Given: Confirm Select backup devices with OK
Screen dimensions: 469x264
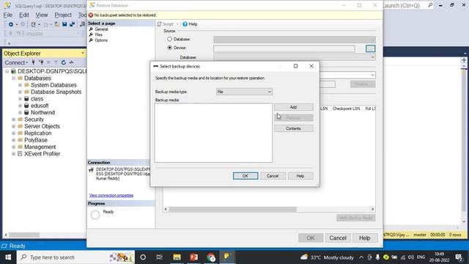Looking at the screenshot, I should point(245,176).
